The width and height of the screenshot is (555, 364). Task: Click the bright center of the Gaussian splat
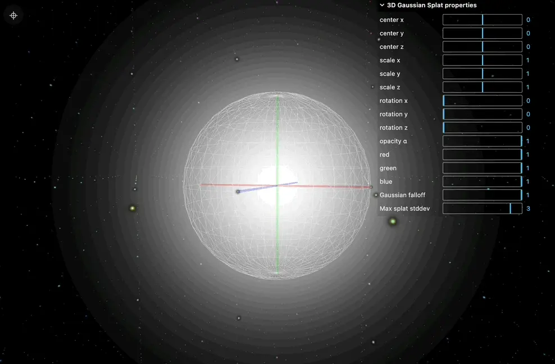[277, 186]
